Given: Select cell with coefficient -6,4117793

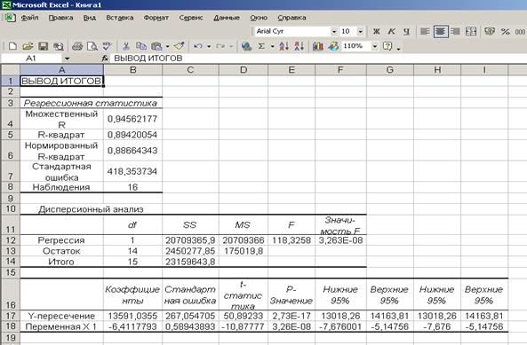Looking at the screenshot, I should click(132, 326).
